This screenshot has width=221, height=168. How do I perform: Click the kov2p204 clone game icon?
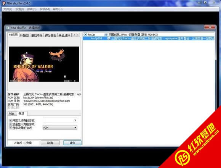(109, 38)
